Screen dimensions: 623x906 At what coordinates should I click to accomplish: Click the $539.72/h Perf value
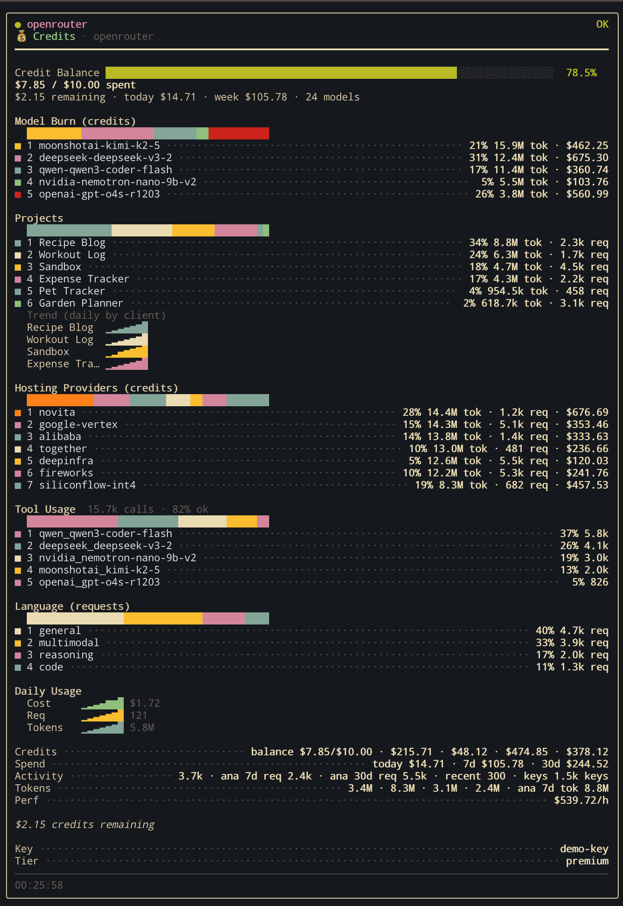(x=581, y=800)
